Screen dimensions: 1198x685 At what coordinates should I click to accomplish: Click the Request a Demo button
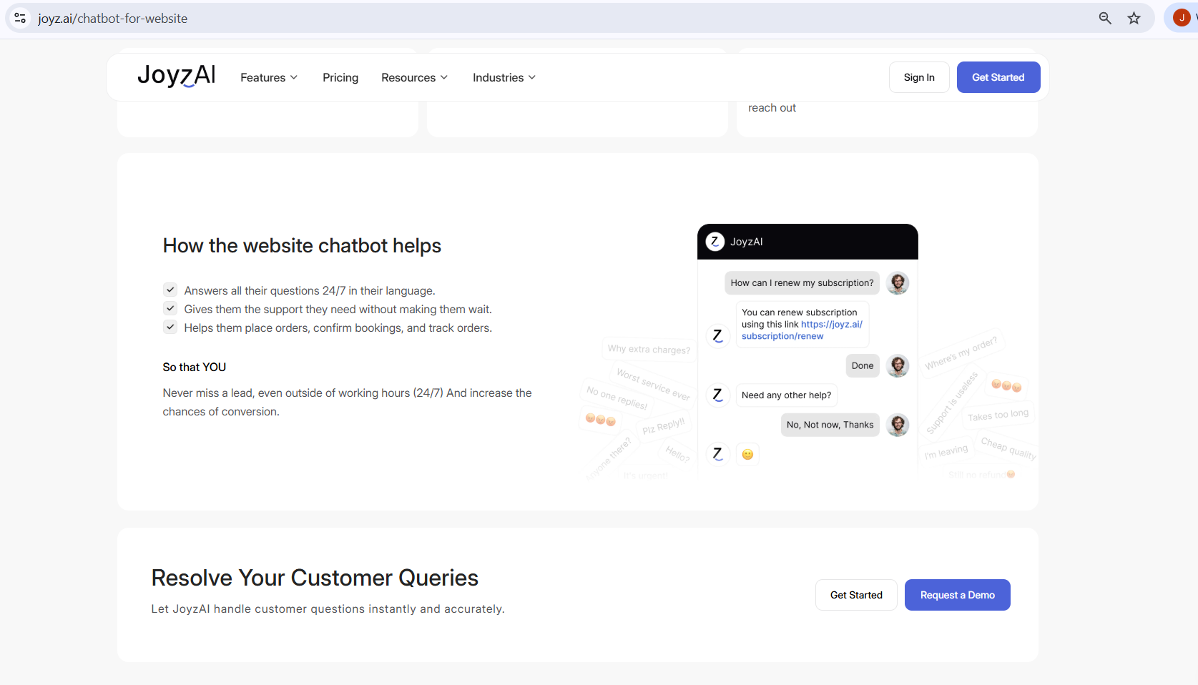957,594
